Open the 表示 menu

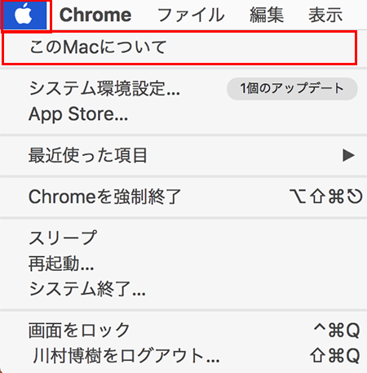pos(325,15)
